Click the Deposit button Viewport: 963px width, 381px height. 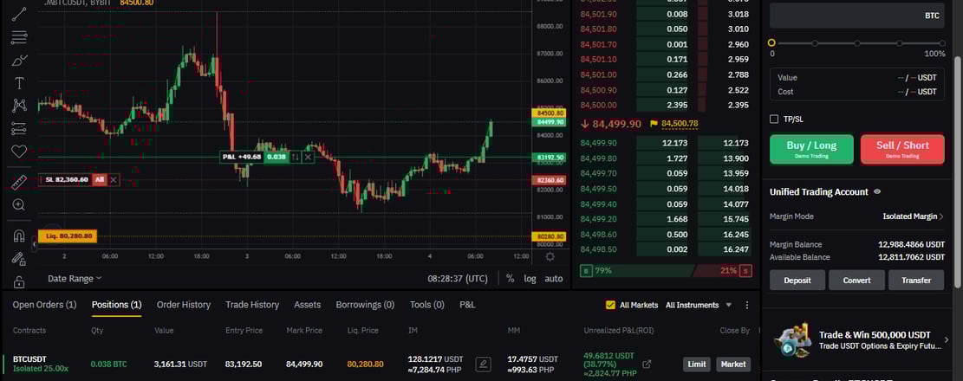797,280
